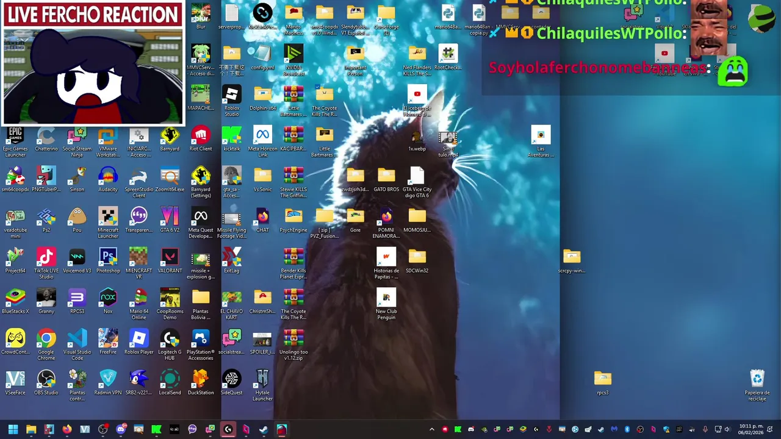Open the 1x.webp image file
This screenshot has width=781, height=439.
click(417, 140)
